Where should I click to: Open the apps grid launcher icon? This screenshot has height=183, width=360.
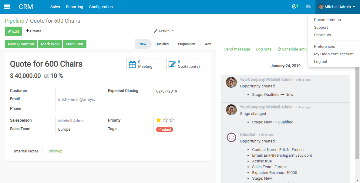click(7, 7)
